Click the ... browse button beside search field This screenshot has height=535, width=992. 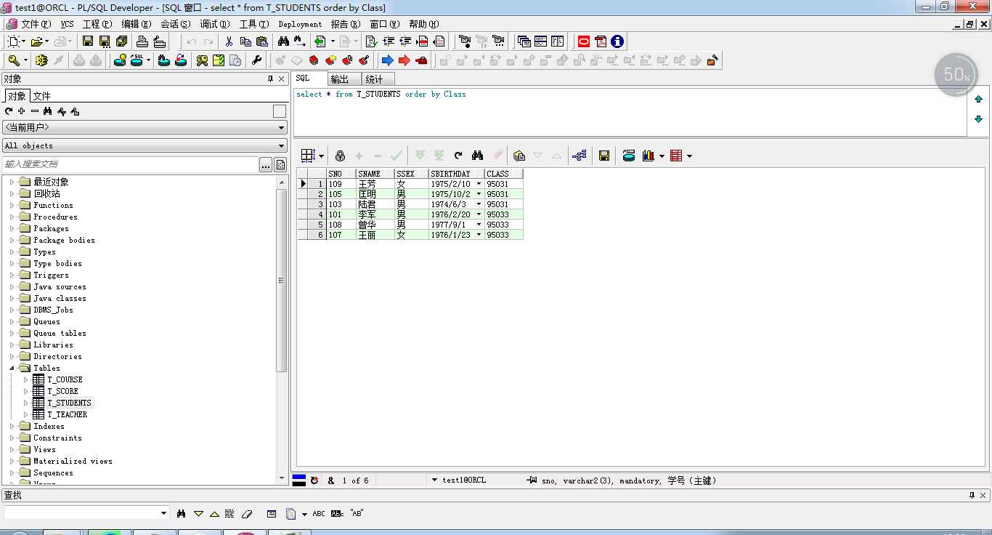[x=266, y=165]
